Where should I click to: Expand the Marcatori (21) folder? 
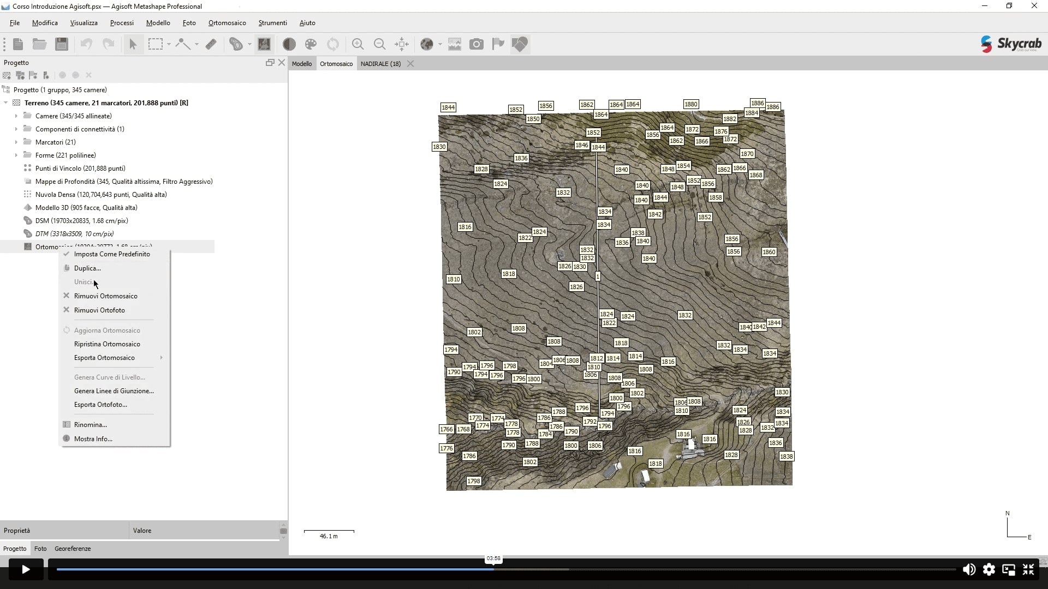pos(16,142)
